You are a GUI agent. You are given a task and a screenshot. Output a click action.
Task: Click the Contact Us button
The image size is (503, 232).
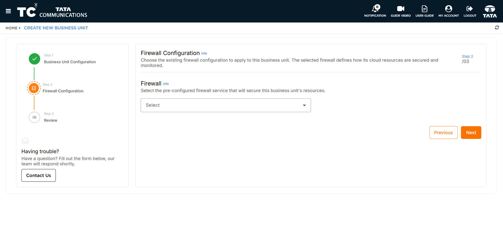point(39,175)
